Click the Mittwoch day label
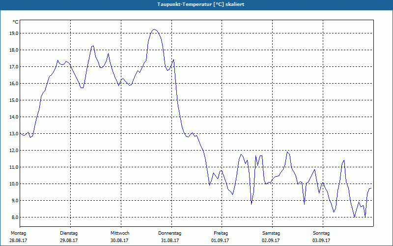The width and height of the screenshot is (393, 246). pyautogui.click(x=120, y=233)
